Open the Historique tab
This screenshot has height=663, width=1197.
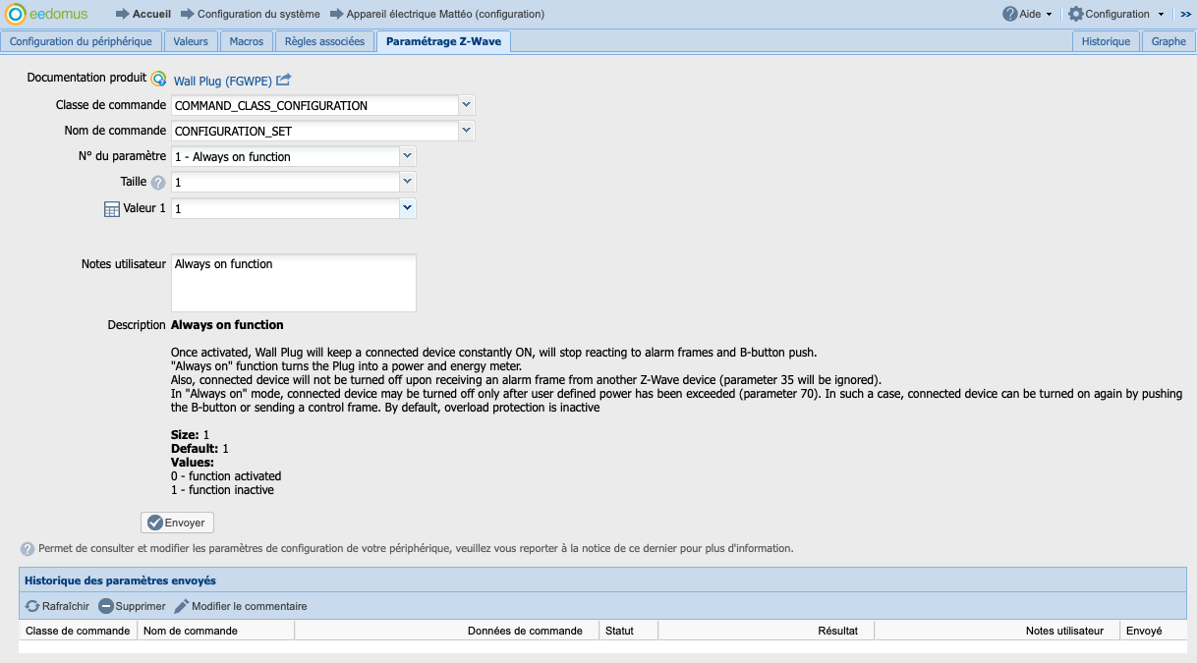1106,41
